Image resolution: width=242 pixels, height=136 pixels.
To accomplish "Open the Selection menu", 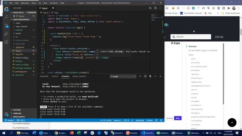I will pyautogui.click(x=25, y=3).
